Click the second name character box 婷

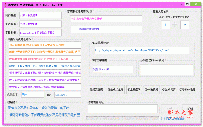[x=185, y=25]
